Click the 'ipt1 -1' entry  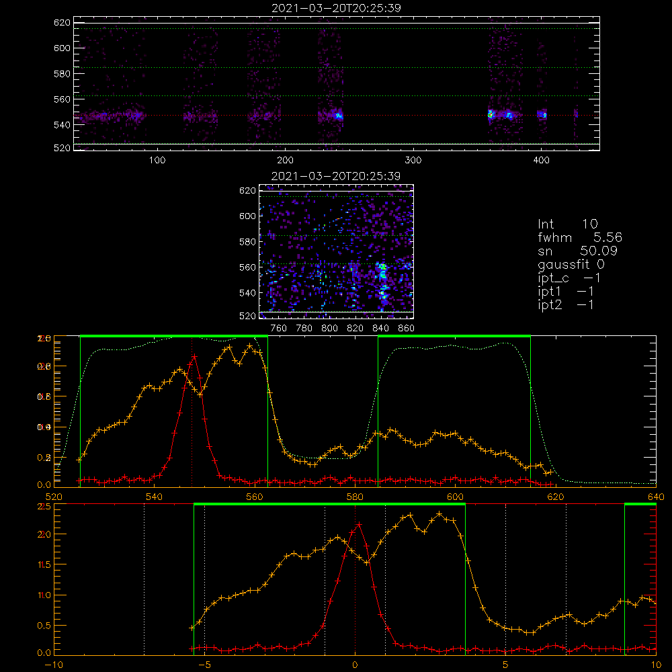566,292
